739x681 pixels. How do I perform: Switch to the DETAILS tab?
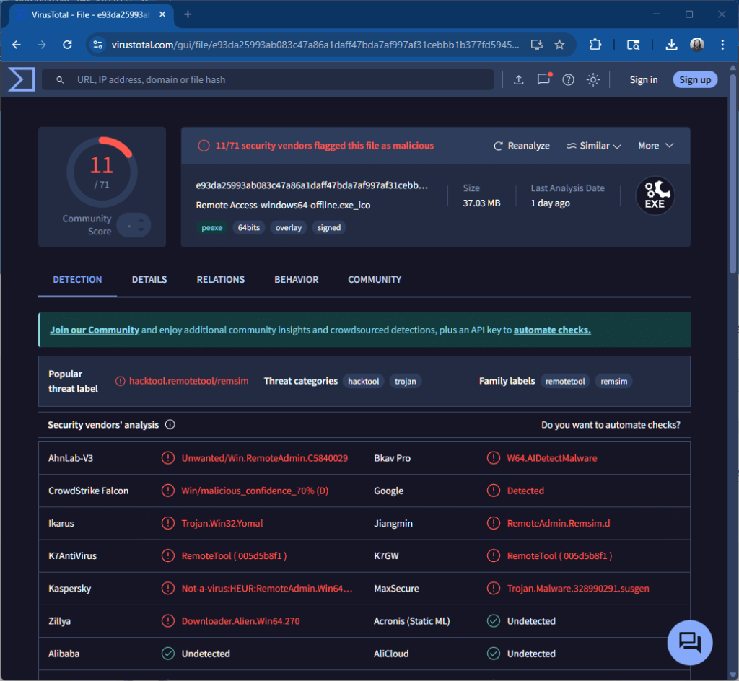click(149, 279)
